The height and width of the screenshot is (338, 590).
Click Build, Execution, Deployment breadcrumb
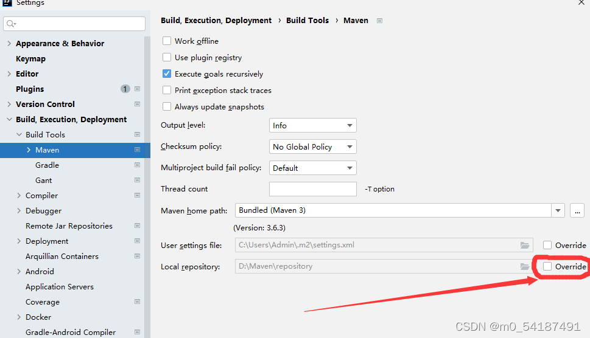pos(216,21)
